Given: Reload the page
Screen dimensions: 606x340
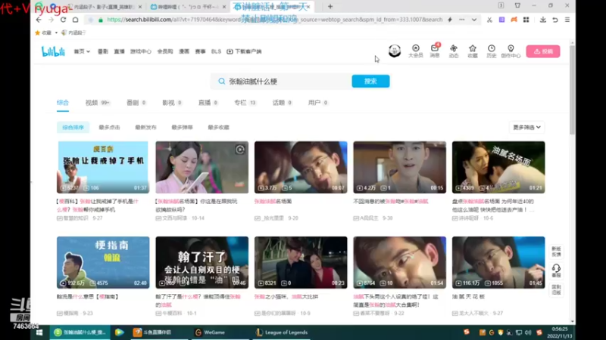Looking at the screenshot, I should 63,20.
